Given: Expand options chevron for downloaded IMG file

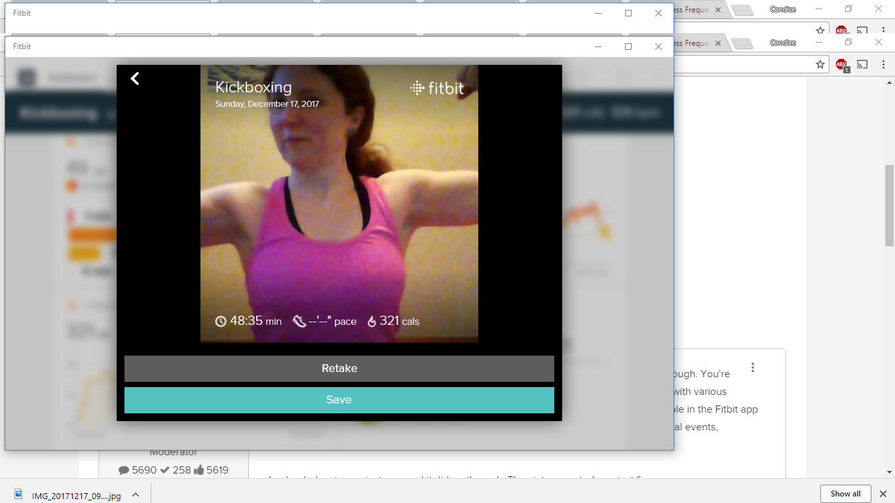Looking at the screenshot, I should click(x=135, y=495).
